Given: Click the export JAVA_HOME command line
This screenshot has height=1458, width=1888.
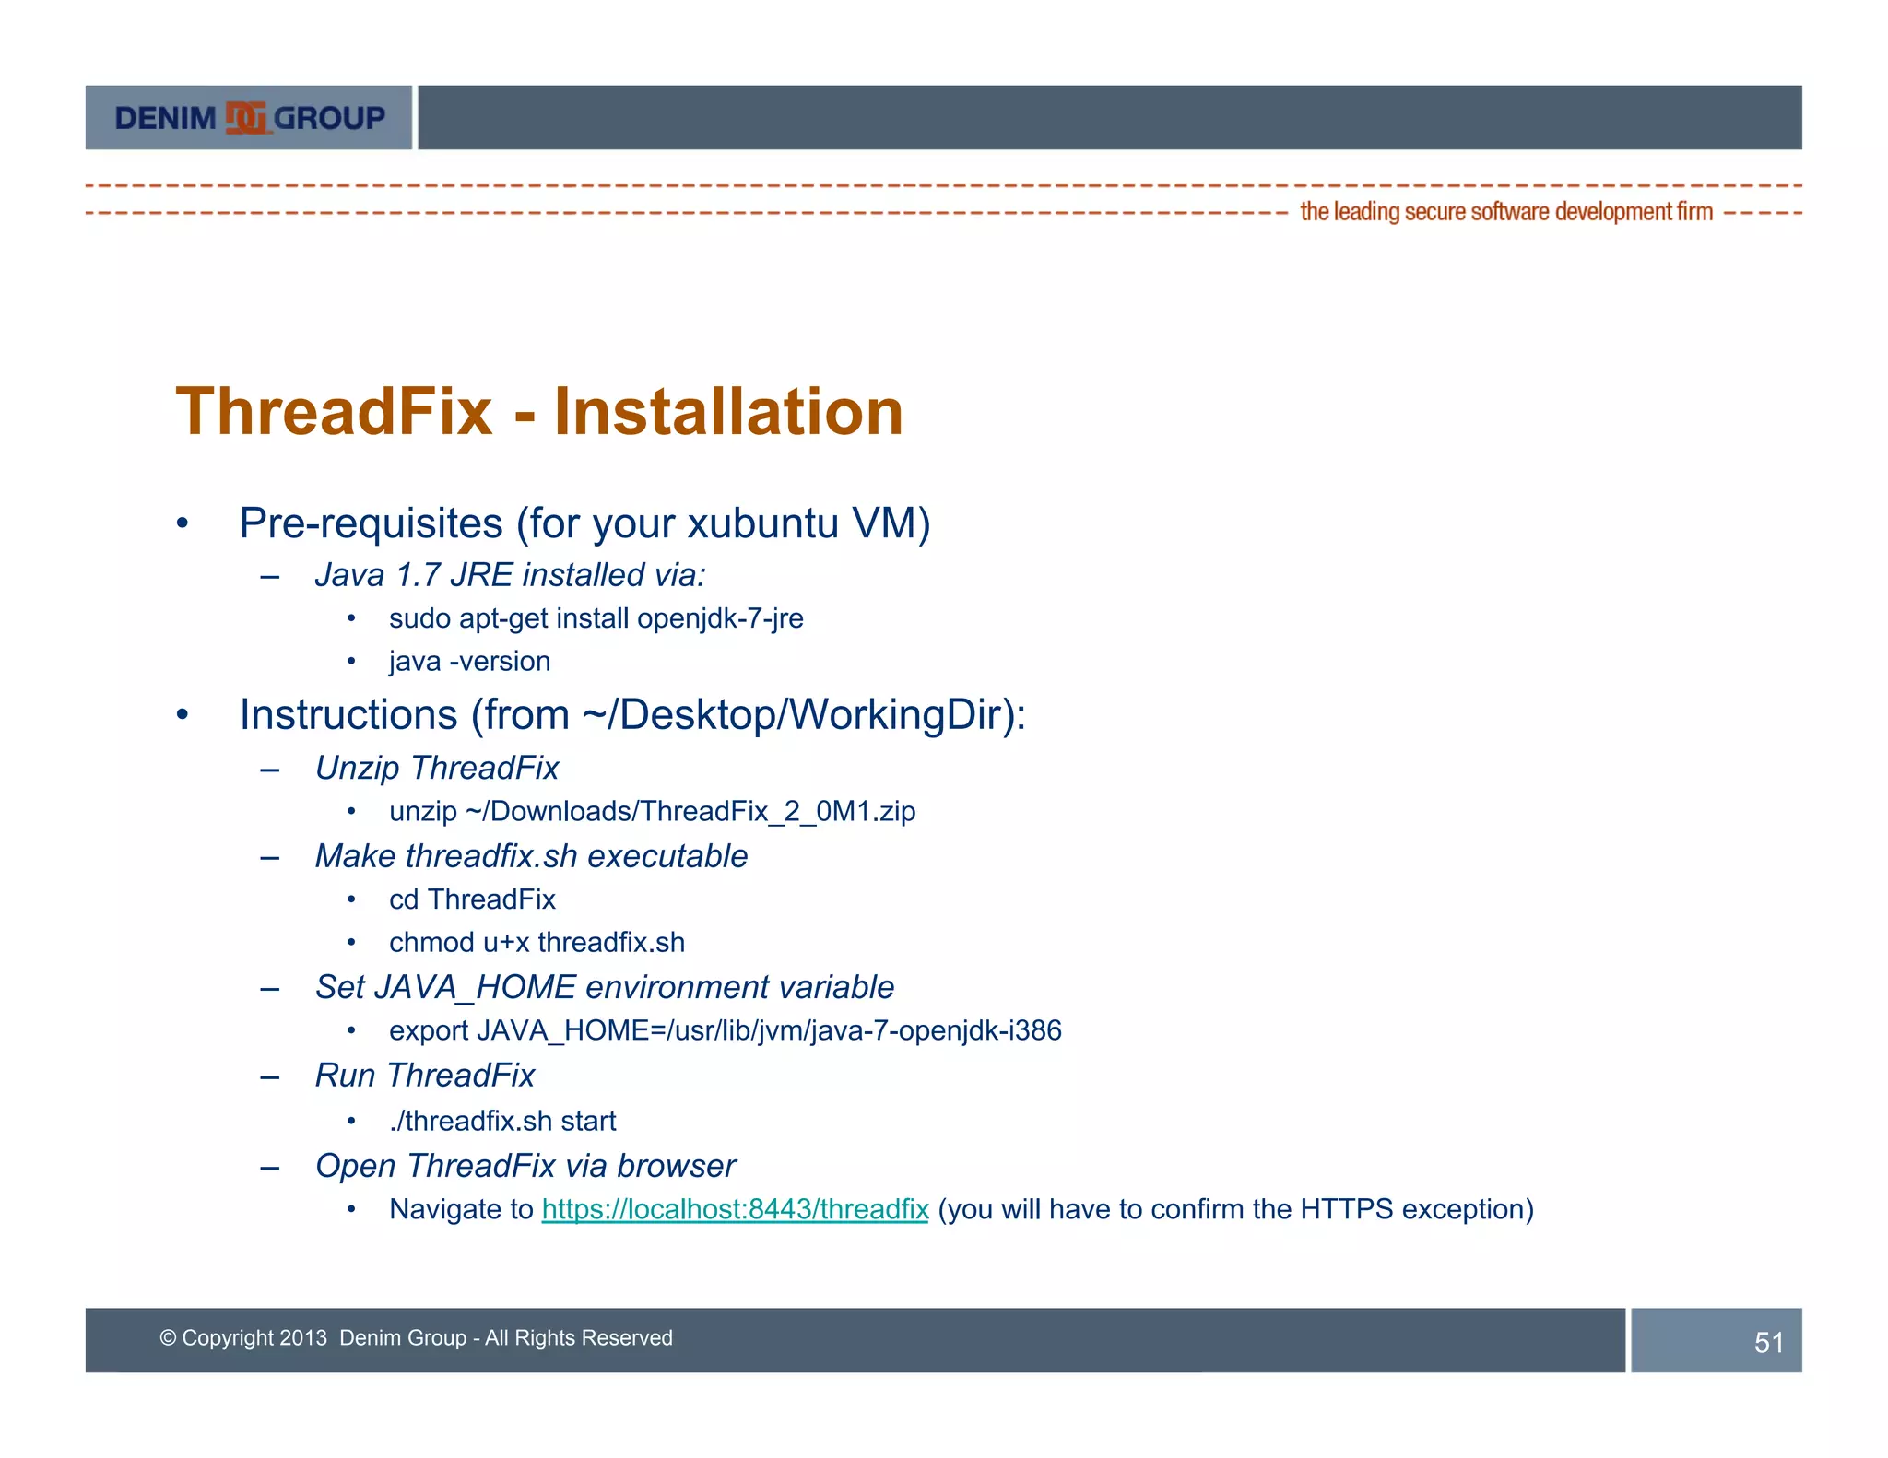Looking at the screenshot, I should tap(725, 1030).
